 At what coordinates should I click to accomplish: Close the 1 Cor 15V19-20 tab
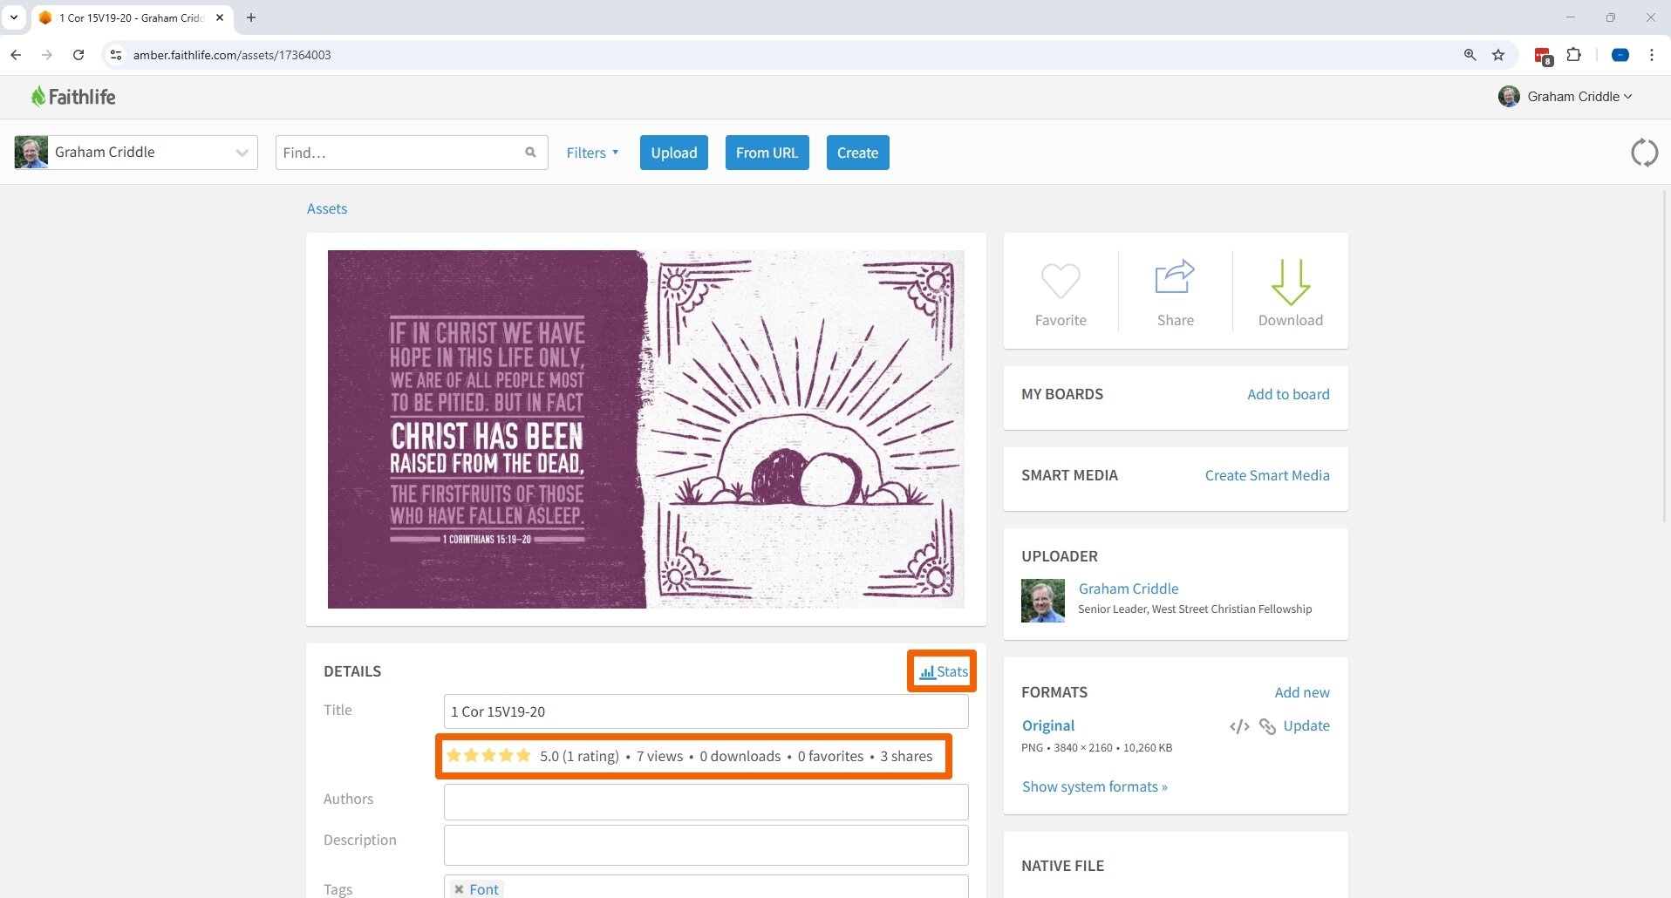tap(220, 17)
